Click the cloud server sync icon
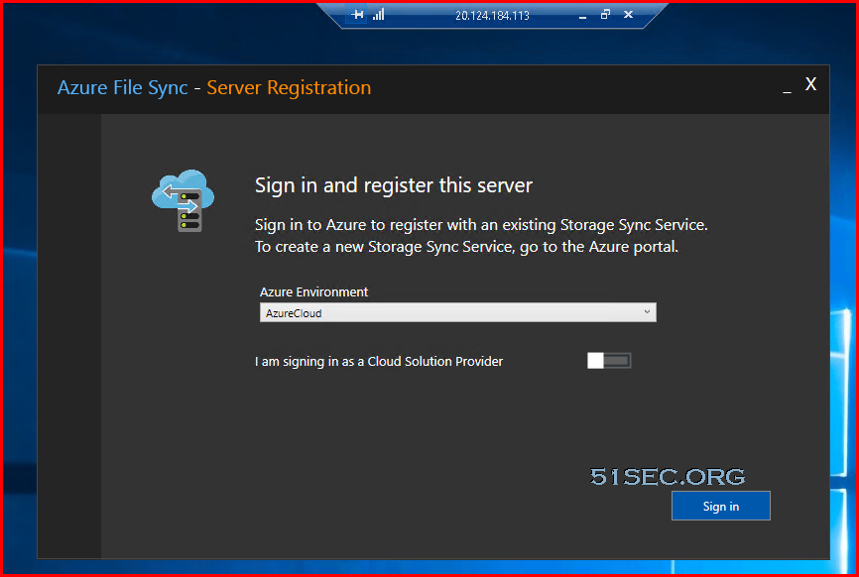Viewport: 859px width, 577px height. [183, 200]
